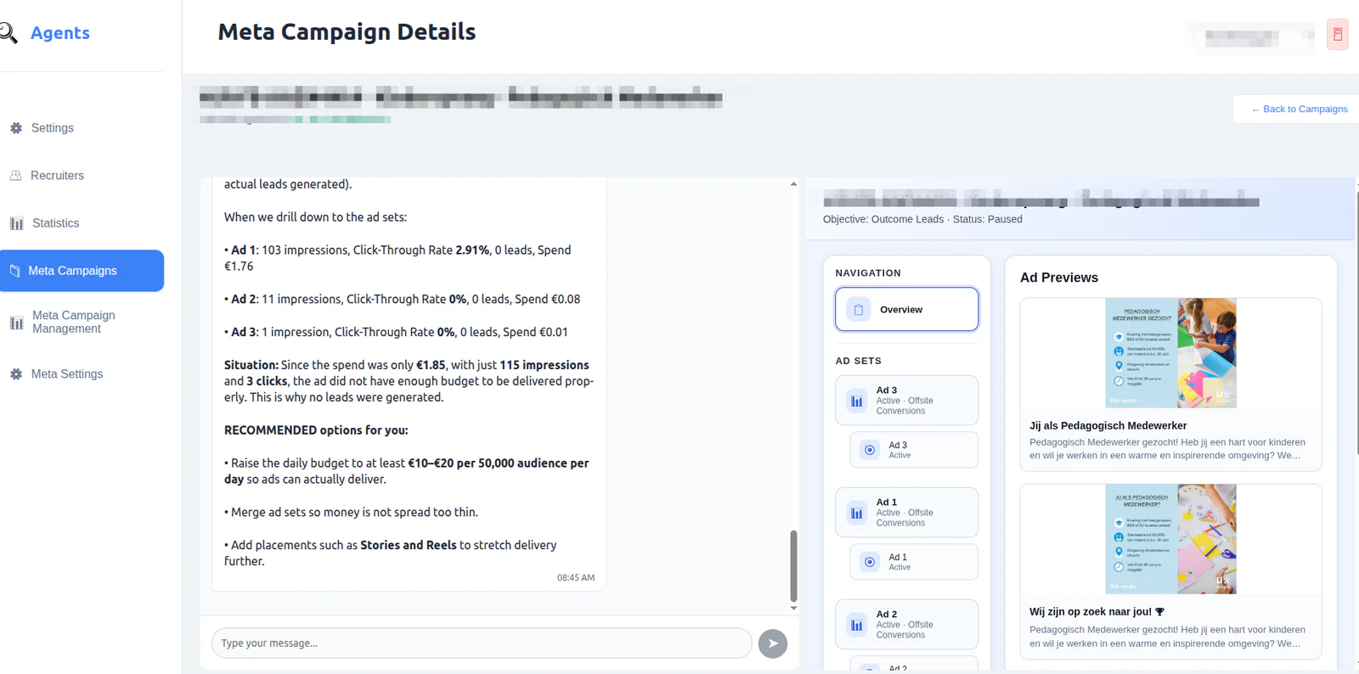This screenshot has width=1359, height=674.
Task: Open the Jij als Pedagogisch Medewerker ad image
Action: (x=1170, y=353)
